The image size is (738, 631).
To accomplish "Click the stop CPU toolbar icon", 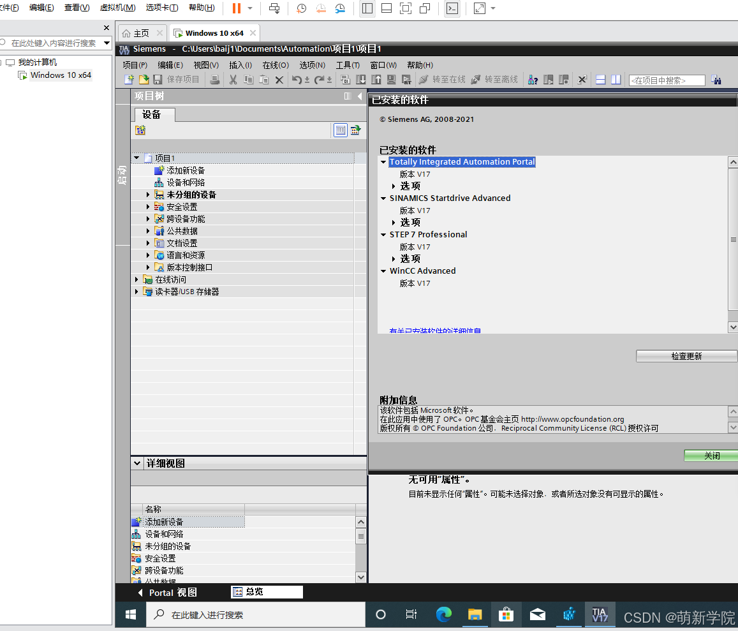I will click(x=563, y=80).
